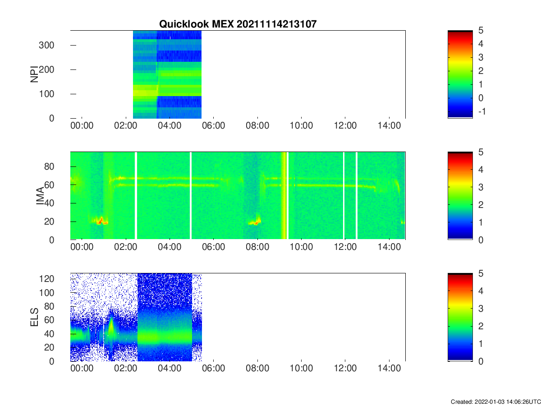This screenshot has height=406, width=541.
Task: Click the "14:00" time label under the NPI plot
Action: [x=389, y=126]
